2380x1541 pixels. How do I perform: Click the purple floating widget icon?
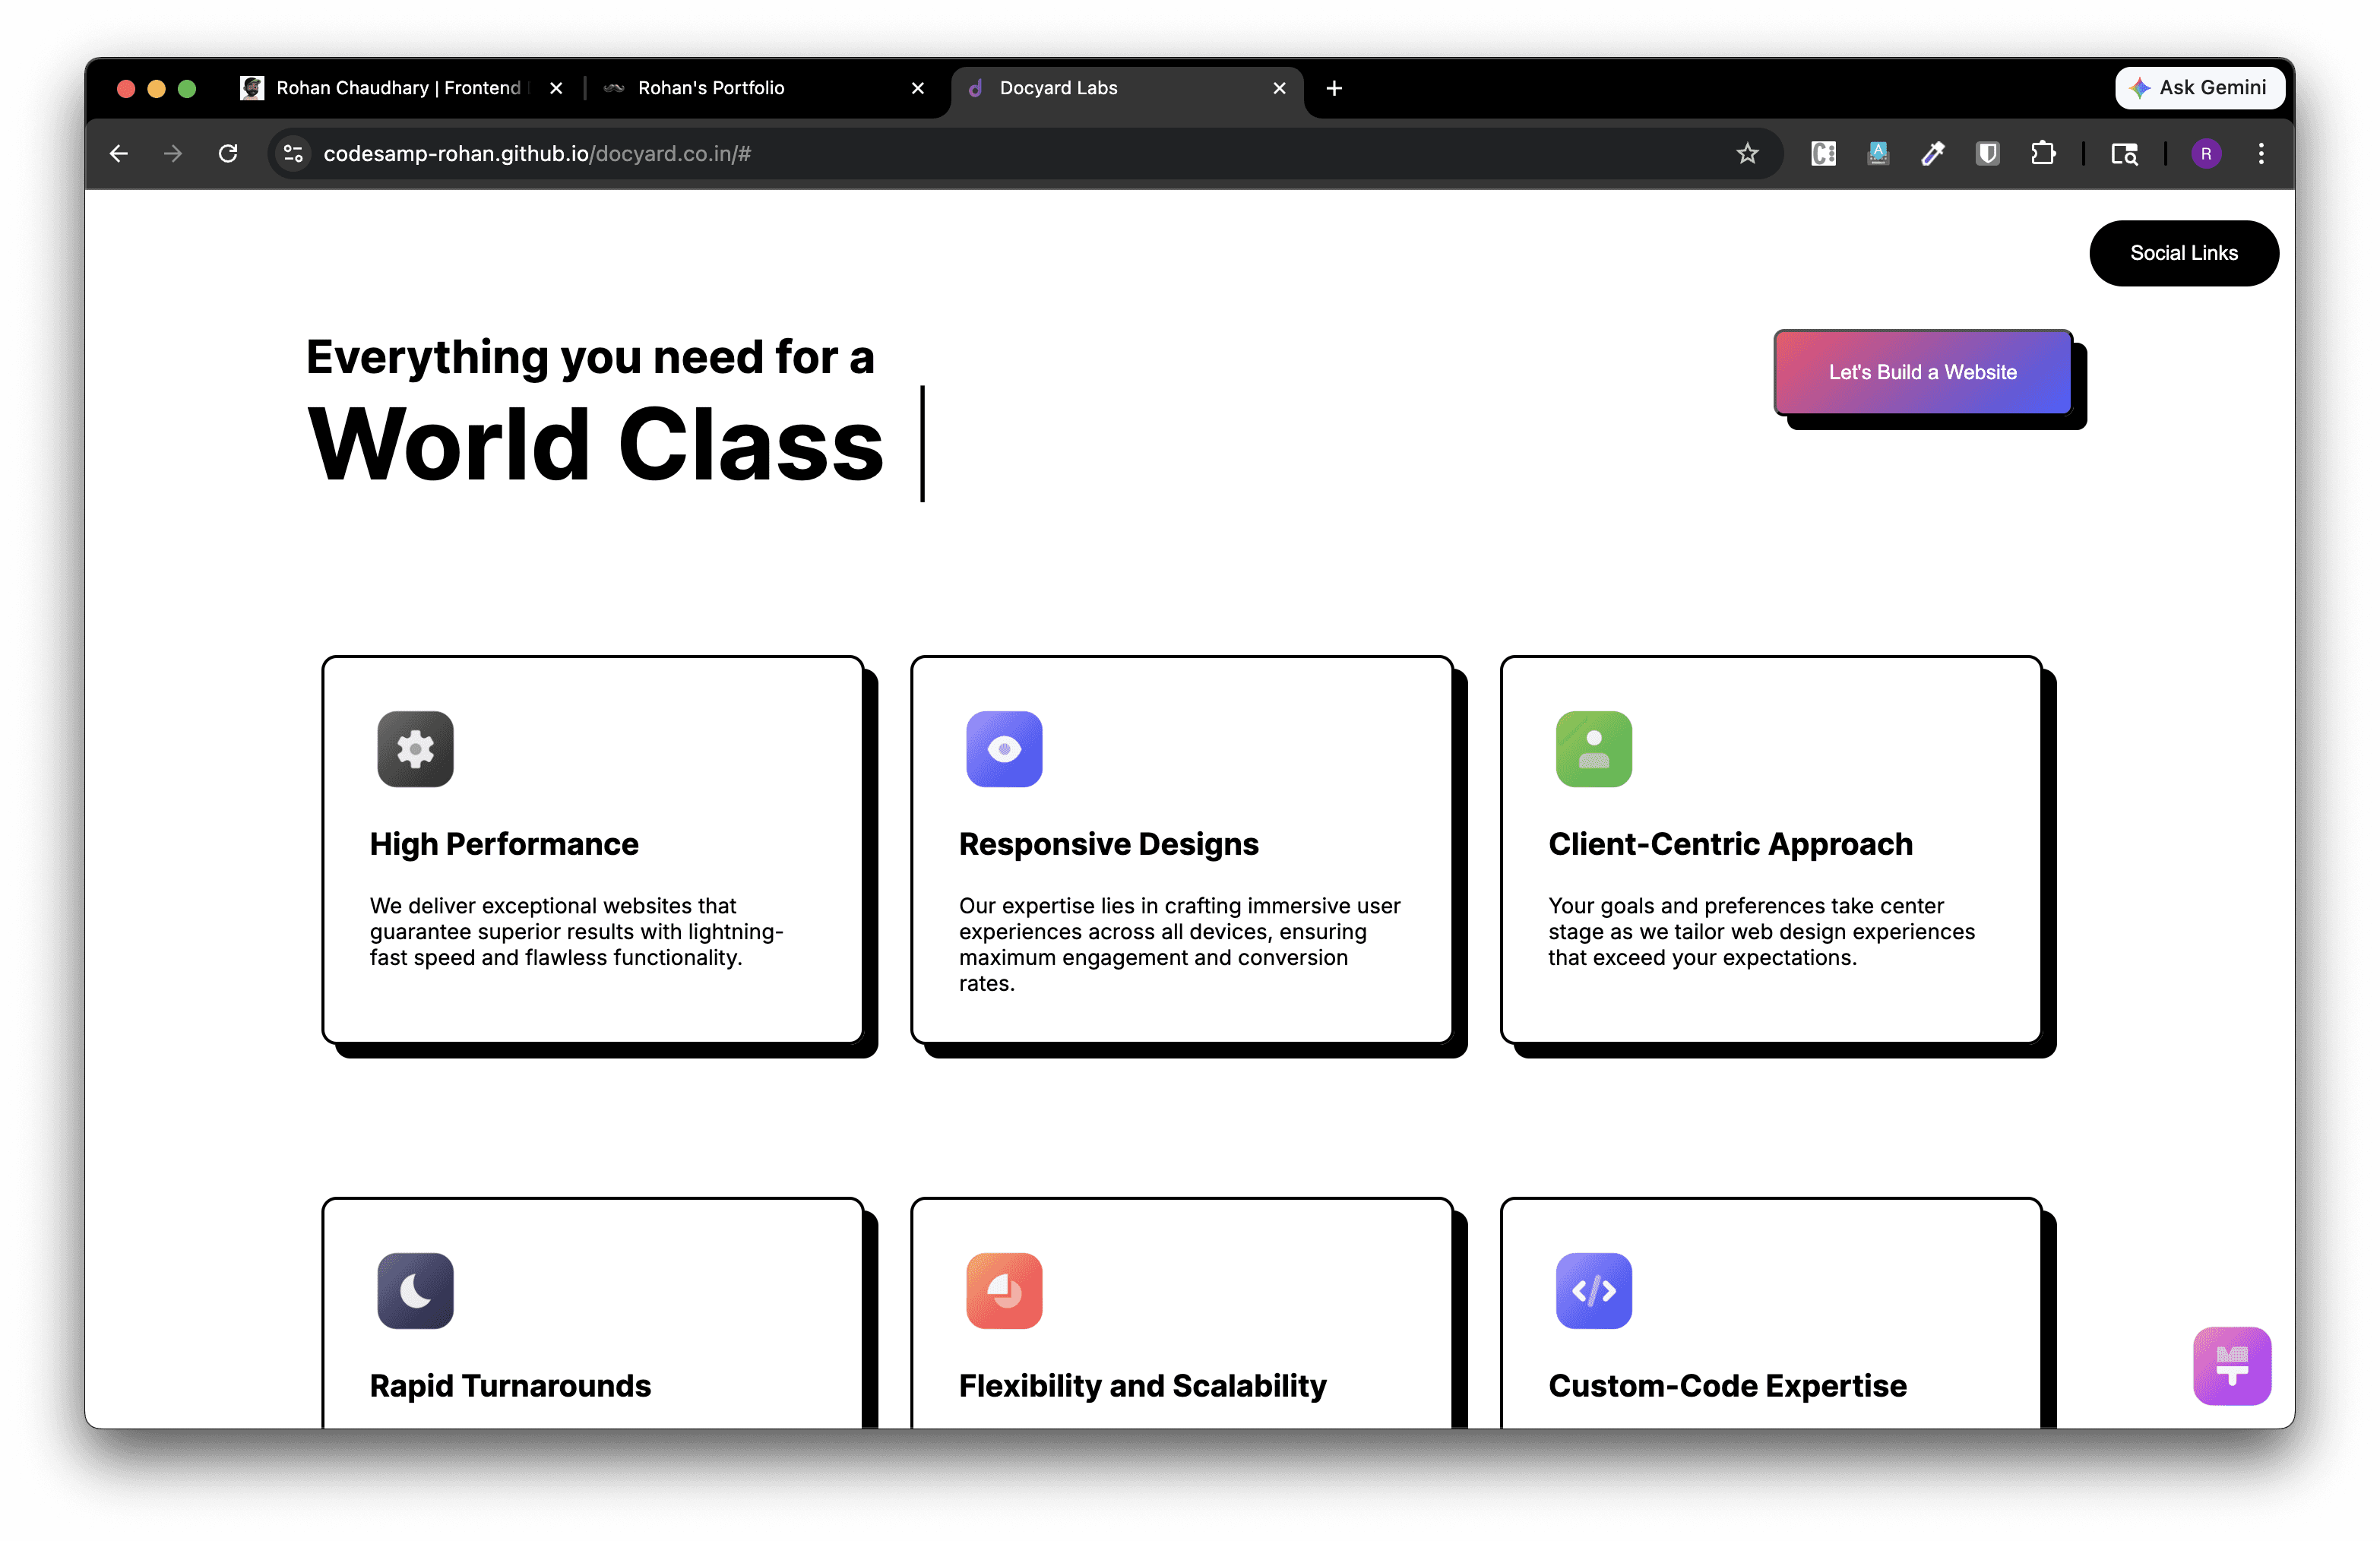point(2232,1366)
